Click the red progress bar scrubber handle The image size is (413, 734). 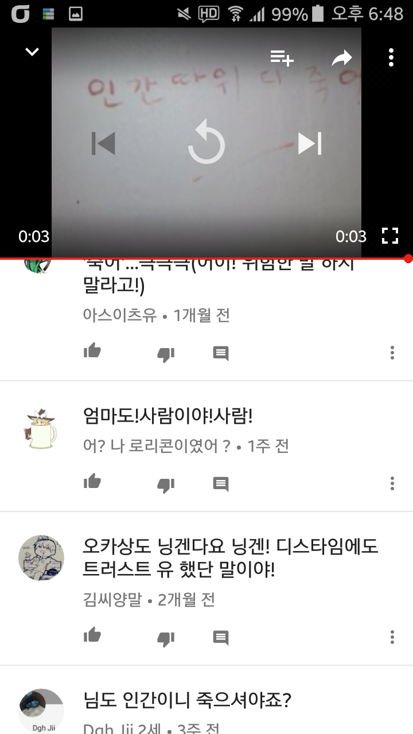point(408,259)
